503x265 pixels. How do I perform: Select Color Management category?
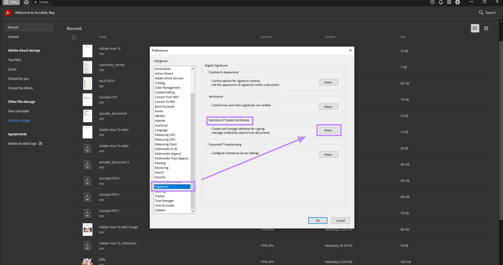point(167,88)
